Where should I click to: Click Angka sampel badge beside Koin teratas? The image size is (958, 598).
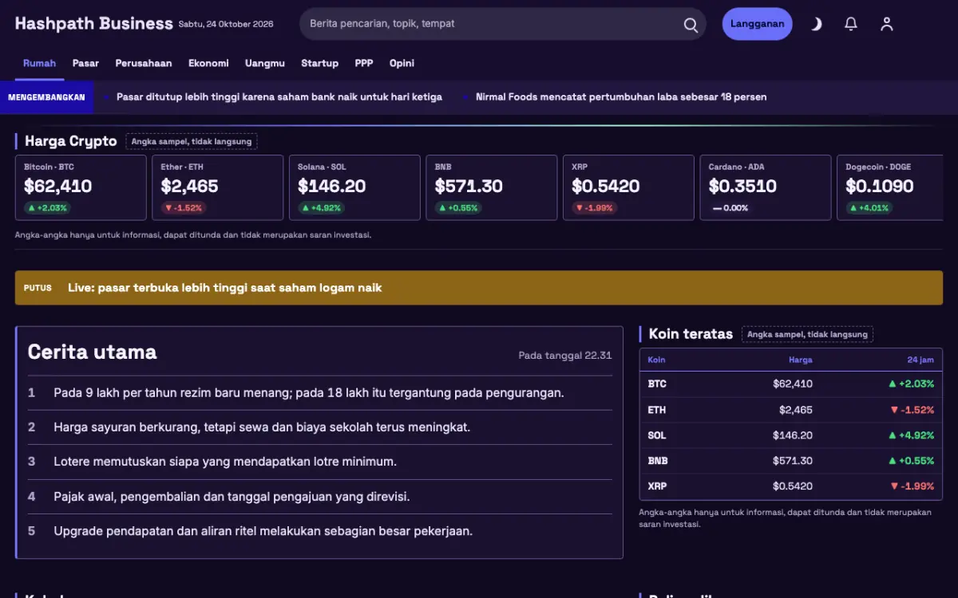[x=807, y=335]
